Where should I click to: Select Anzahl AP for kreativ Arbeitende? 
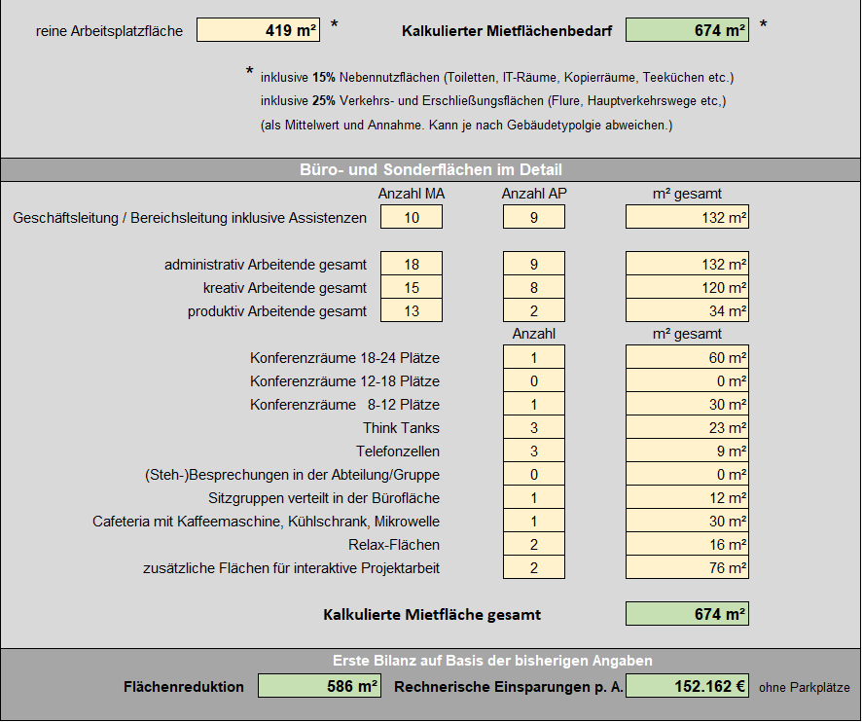[534, 287]
